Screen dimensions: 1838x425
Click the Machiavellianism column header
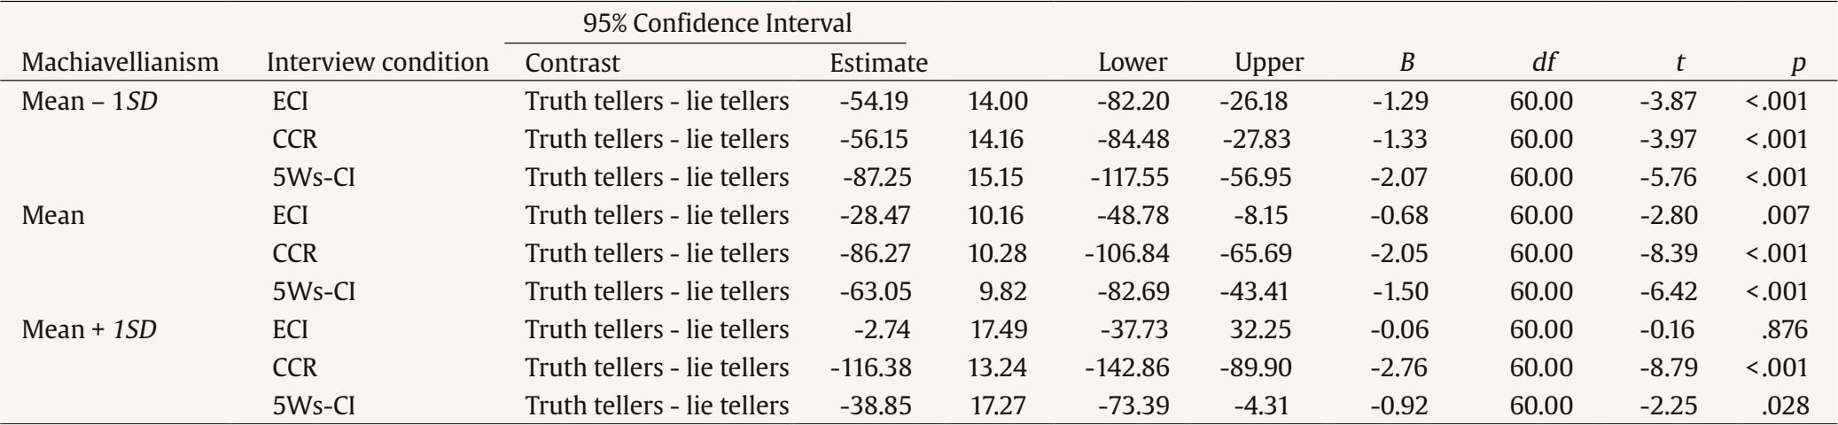(x=120, y=63)
